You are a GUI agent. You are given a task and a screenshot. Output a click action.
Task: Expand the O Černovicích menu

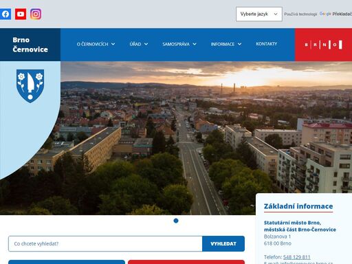click(x=96, y=44)
